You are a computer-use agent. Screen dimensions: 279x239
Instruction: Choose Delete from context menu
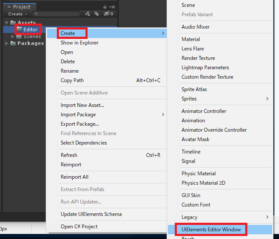point(107,62)
